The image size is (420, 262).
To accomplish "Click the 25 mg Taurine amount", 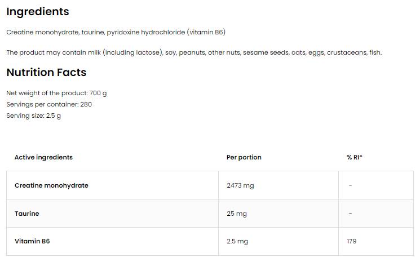I will tap(237, 214).
